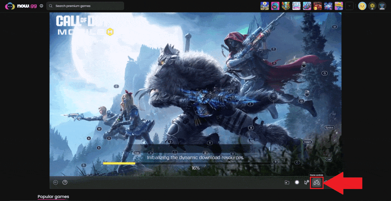Open the blue neon game thumbnail

[x=328, y=6]
